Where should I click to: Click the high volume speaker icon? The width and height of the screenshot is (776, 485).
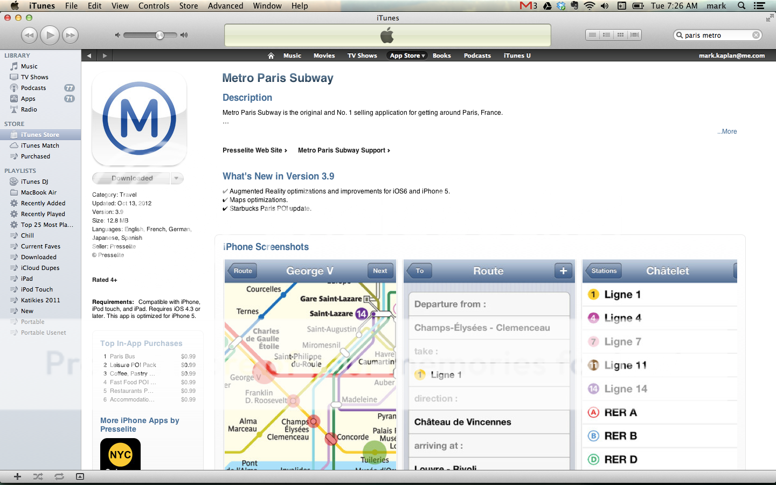pyautogui.click(x=184, y=35)
